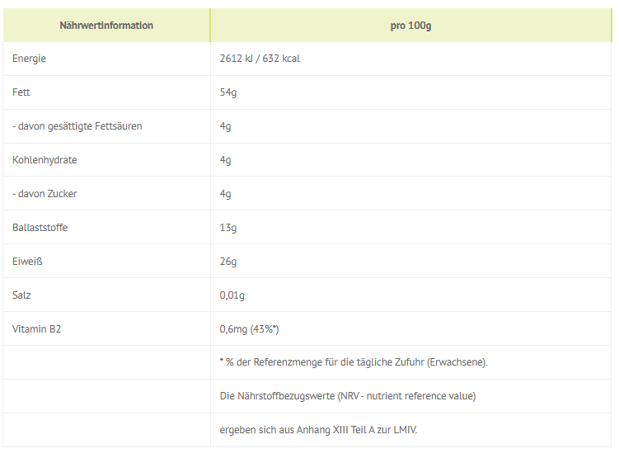Select the Salz row label

tap(21, 295)
